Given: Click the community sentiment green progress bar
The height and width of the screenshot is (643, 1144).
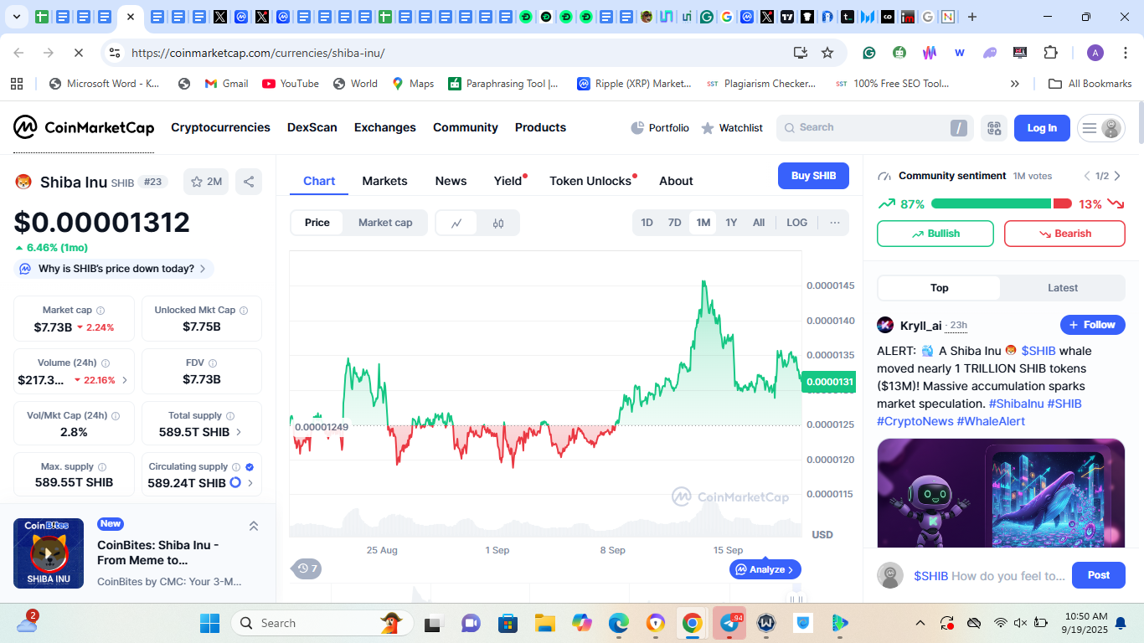Looking at the screenshot, I should coord(990,203).
